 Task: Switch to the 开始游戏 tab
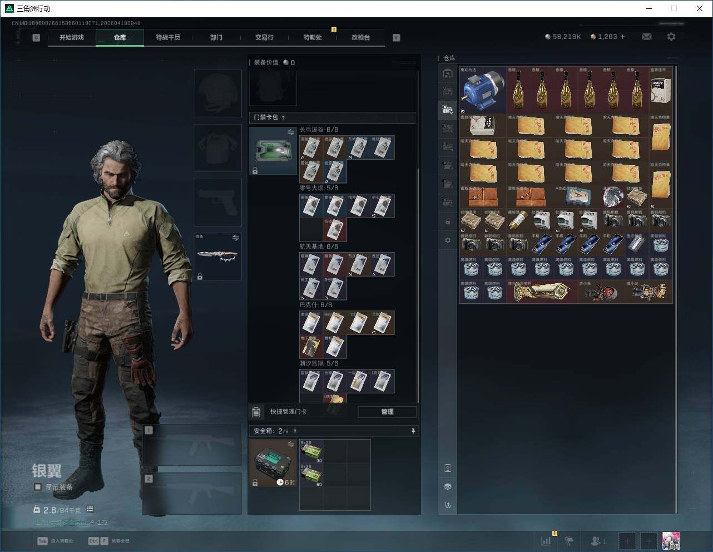coord(72,37)
